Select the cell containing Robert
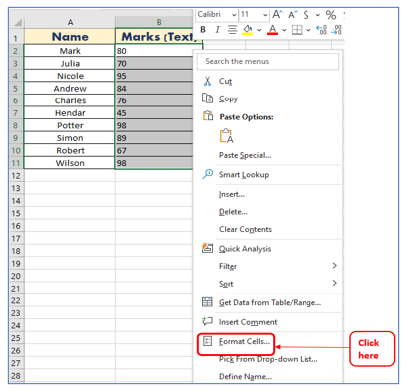The image size is (408, 391). click(70, 150)
